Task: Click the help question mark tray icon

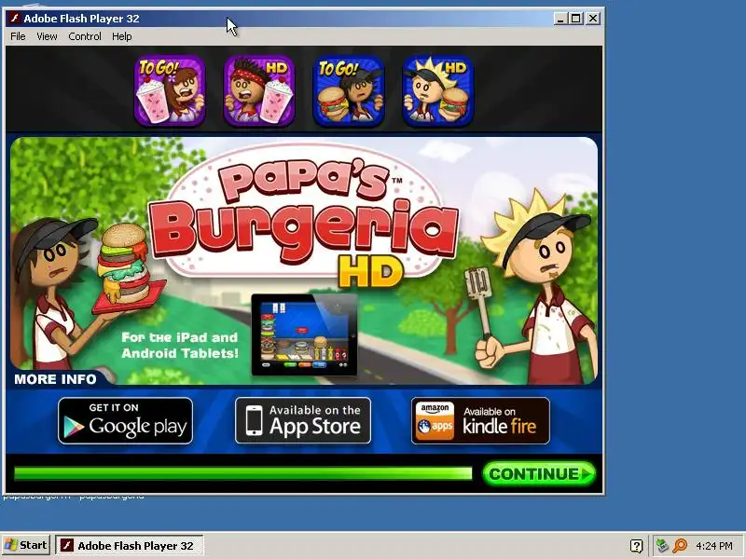Action: point(636,546)
